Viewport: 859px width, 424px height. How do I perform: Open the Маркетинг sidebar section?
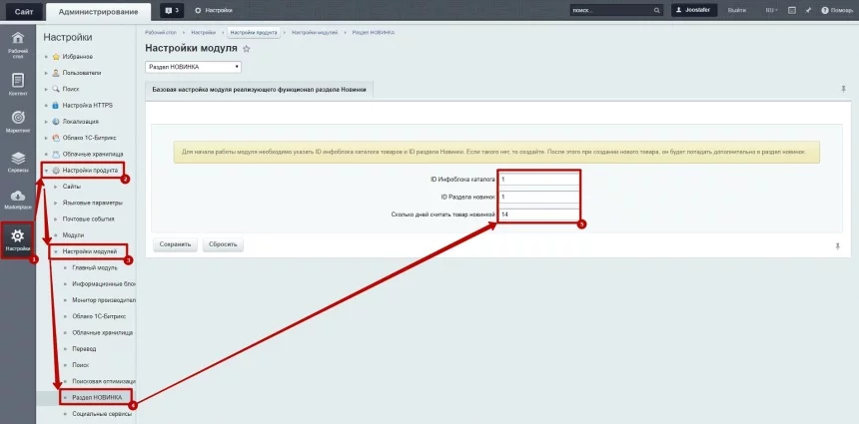point(18,123)
